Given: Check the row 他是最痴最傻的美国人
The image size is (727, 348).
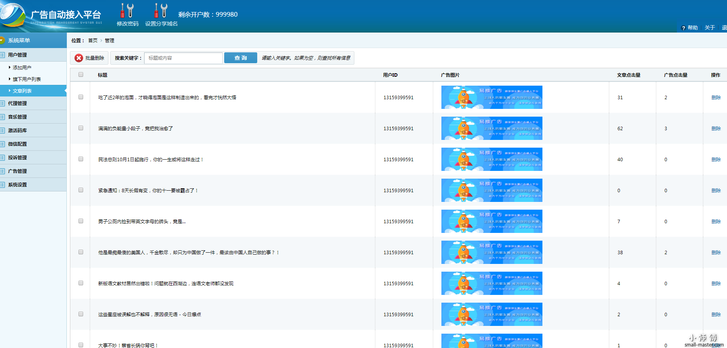Looking at the screenshot, I should point(81,252).
